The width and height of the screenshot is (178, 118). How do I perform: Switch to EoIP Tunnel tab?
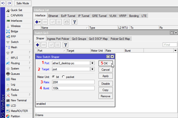(68, 16)
